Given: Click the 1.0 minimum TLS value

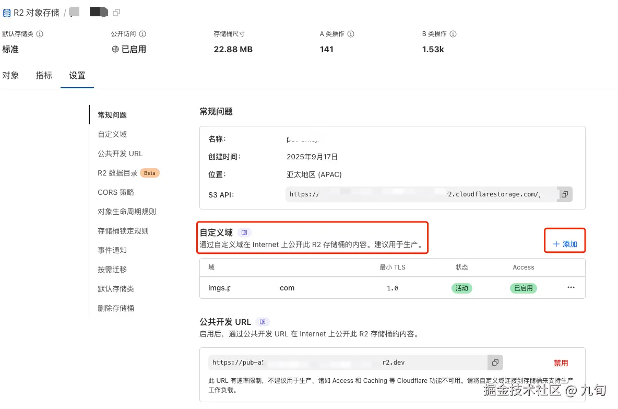Looking at the screenshot, I should tap(392, 288).
